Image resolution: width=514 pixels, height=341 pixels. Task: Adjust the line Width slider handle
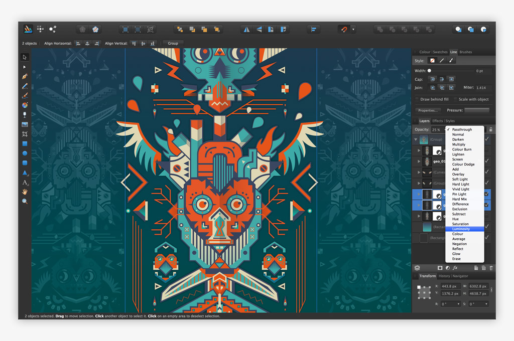(x=429, y=71)
